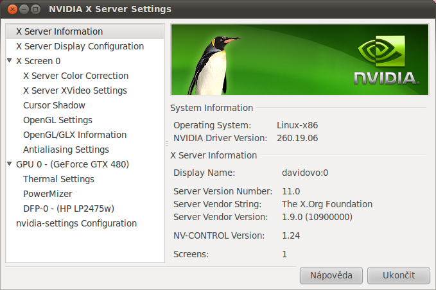Close the NVIDIA X Server Settings window
Image resolution: width=436 pixels, height=290 pixels.
[x=12, y=9]
